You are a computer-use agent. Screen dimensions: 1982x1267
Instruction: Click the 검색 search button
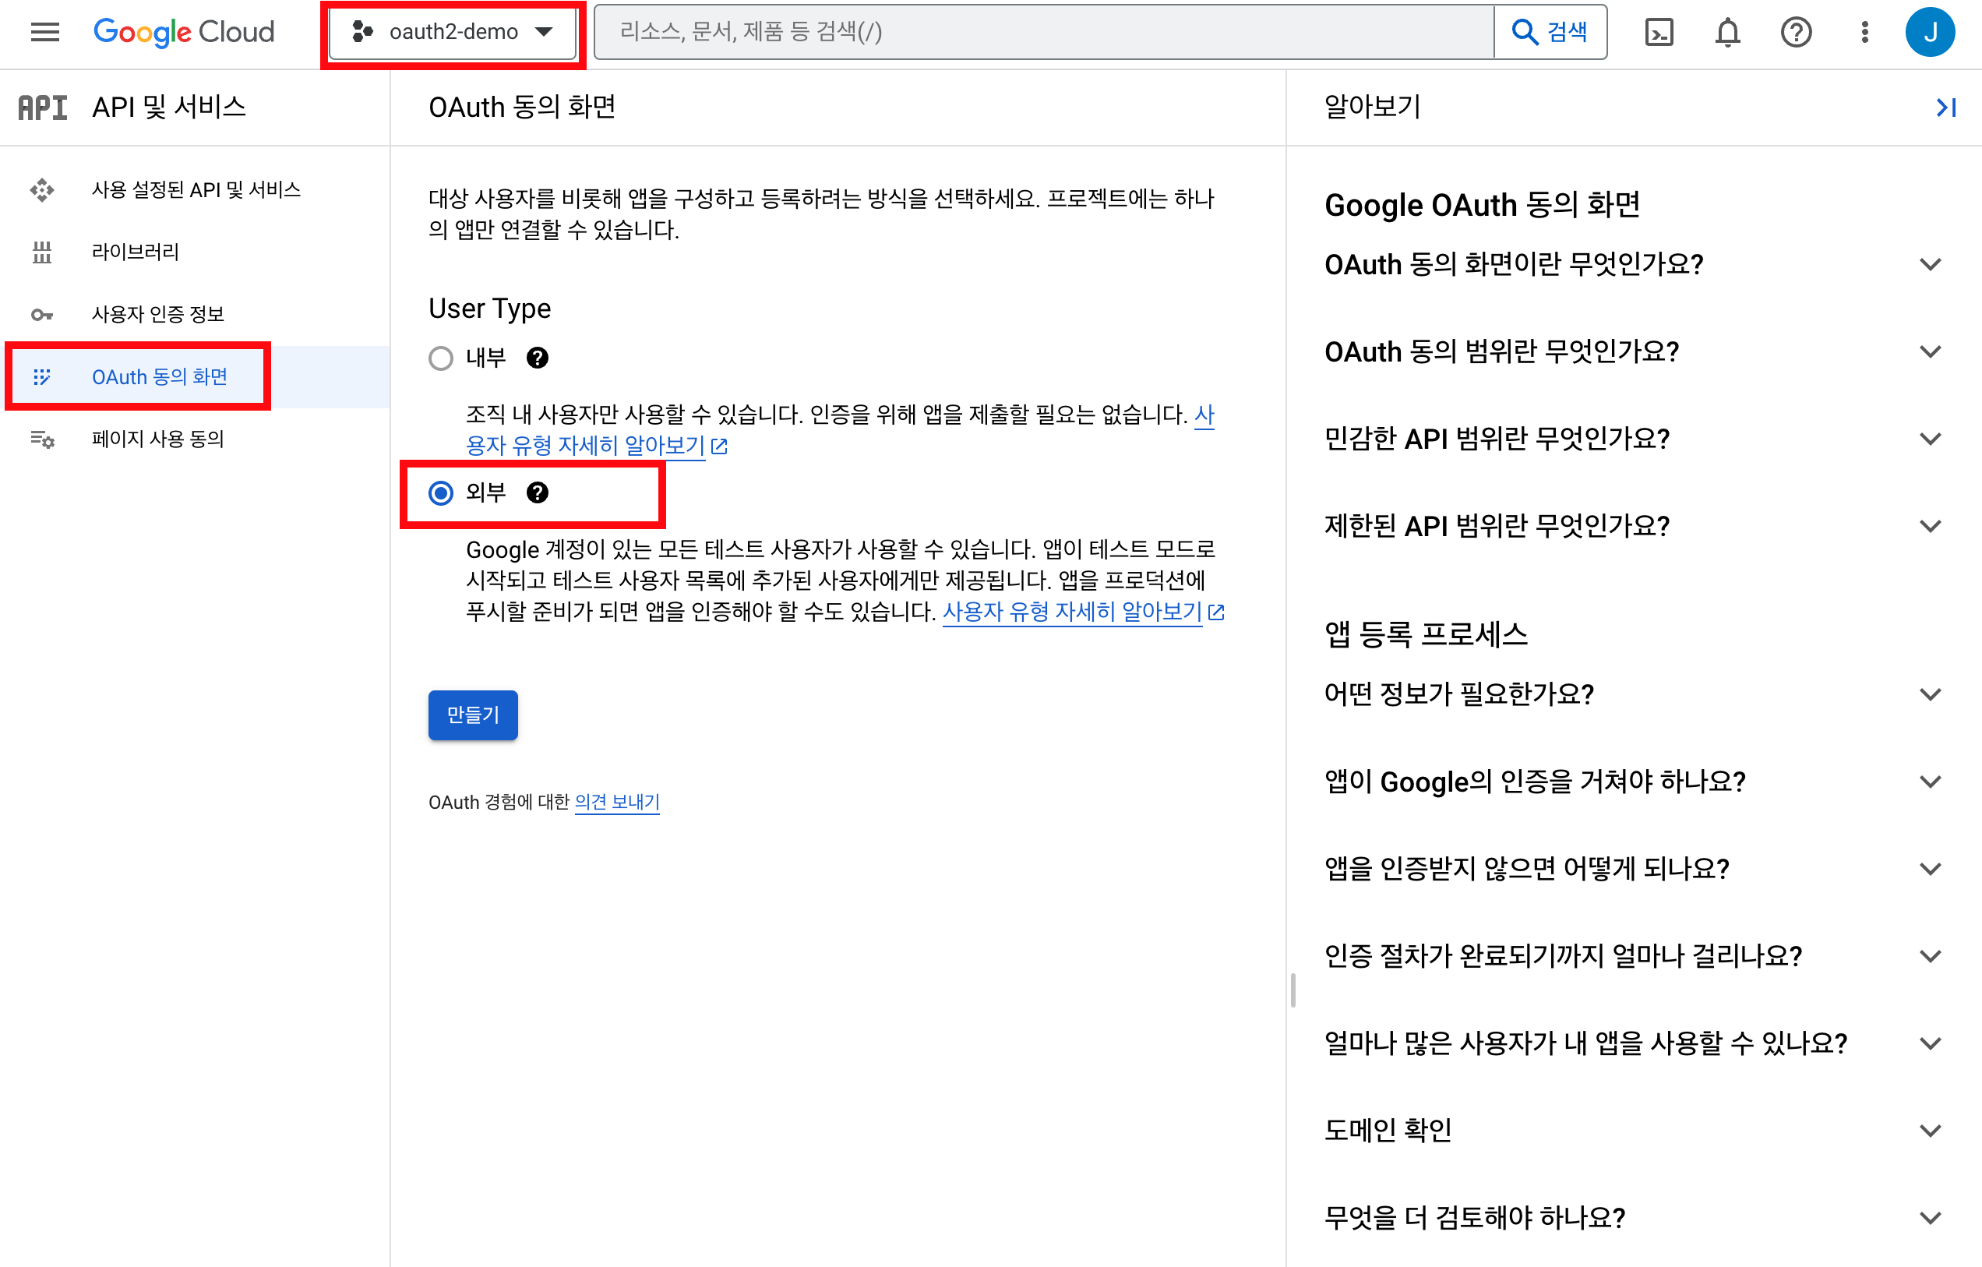tap(1550, 32)
